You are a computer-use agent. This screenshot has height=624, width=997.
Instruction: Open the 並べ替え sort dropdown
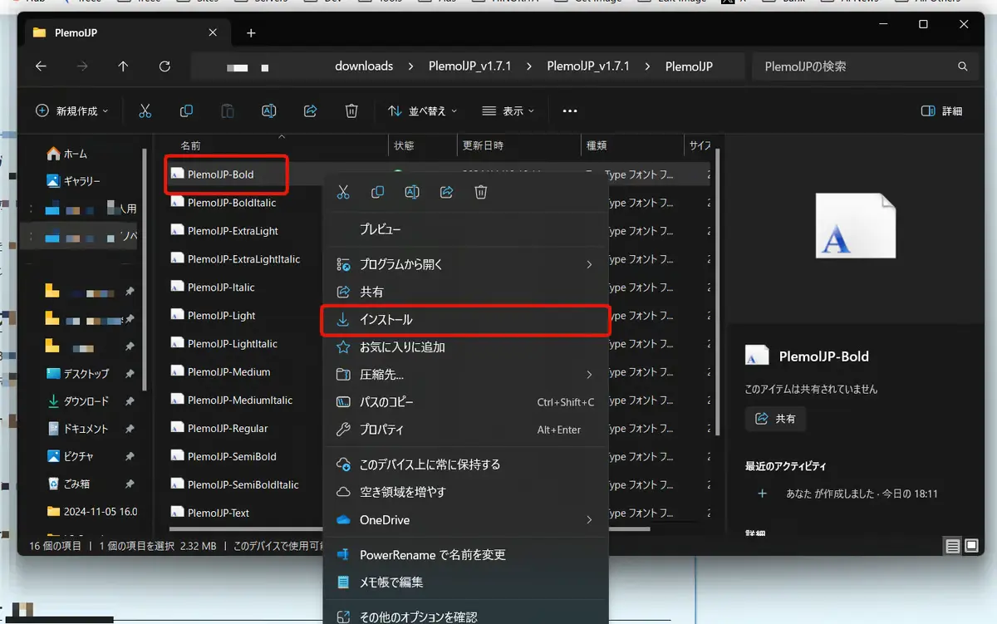pos(422,110)
